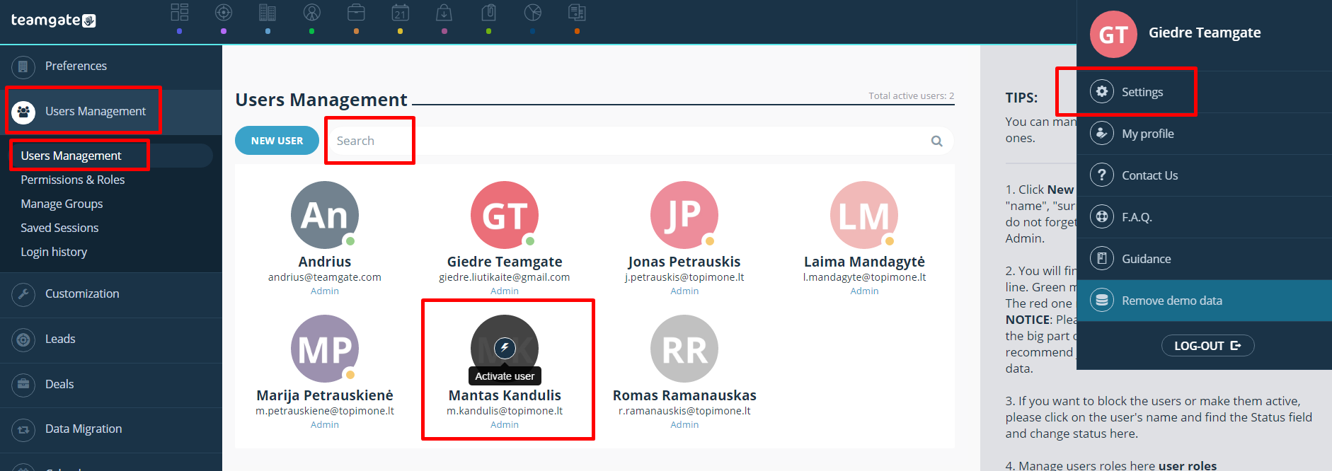Click the Laima Mandagytė 'LM' avatar
Viewport: 1332px width, 471px height.
click(864, 215)
